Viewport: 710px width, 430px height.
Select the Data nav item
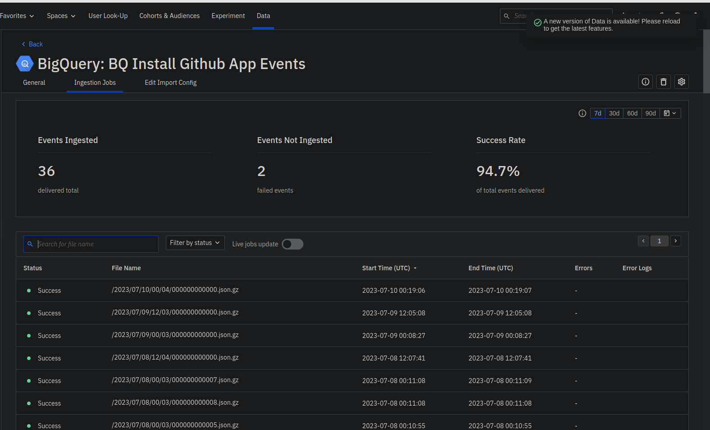coord(263,16)
